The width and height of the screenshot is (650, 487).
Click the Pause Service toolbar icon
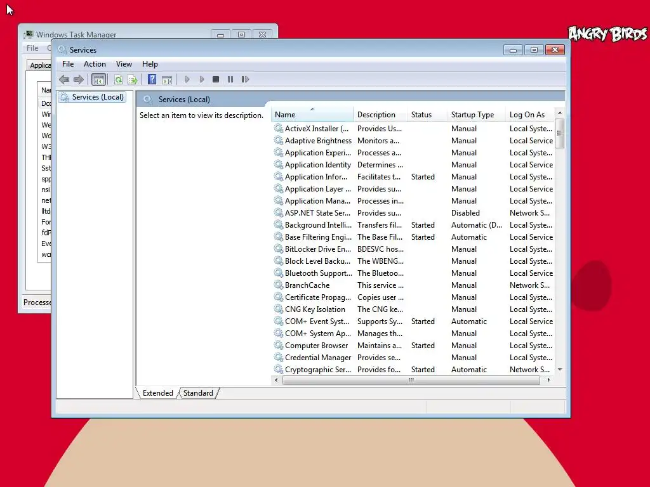point(230,79)
